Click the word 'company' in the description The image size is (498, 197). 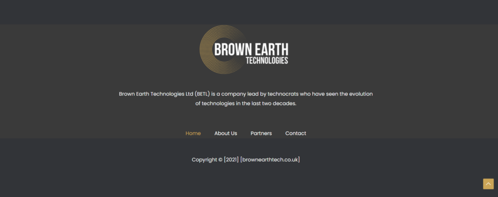235,94
